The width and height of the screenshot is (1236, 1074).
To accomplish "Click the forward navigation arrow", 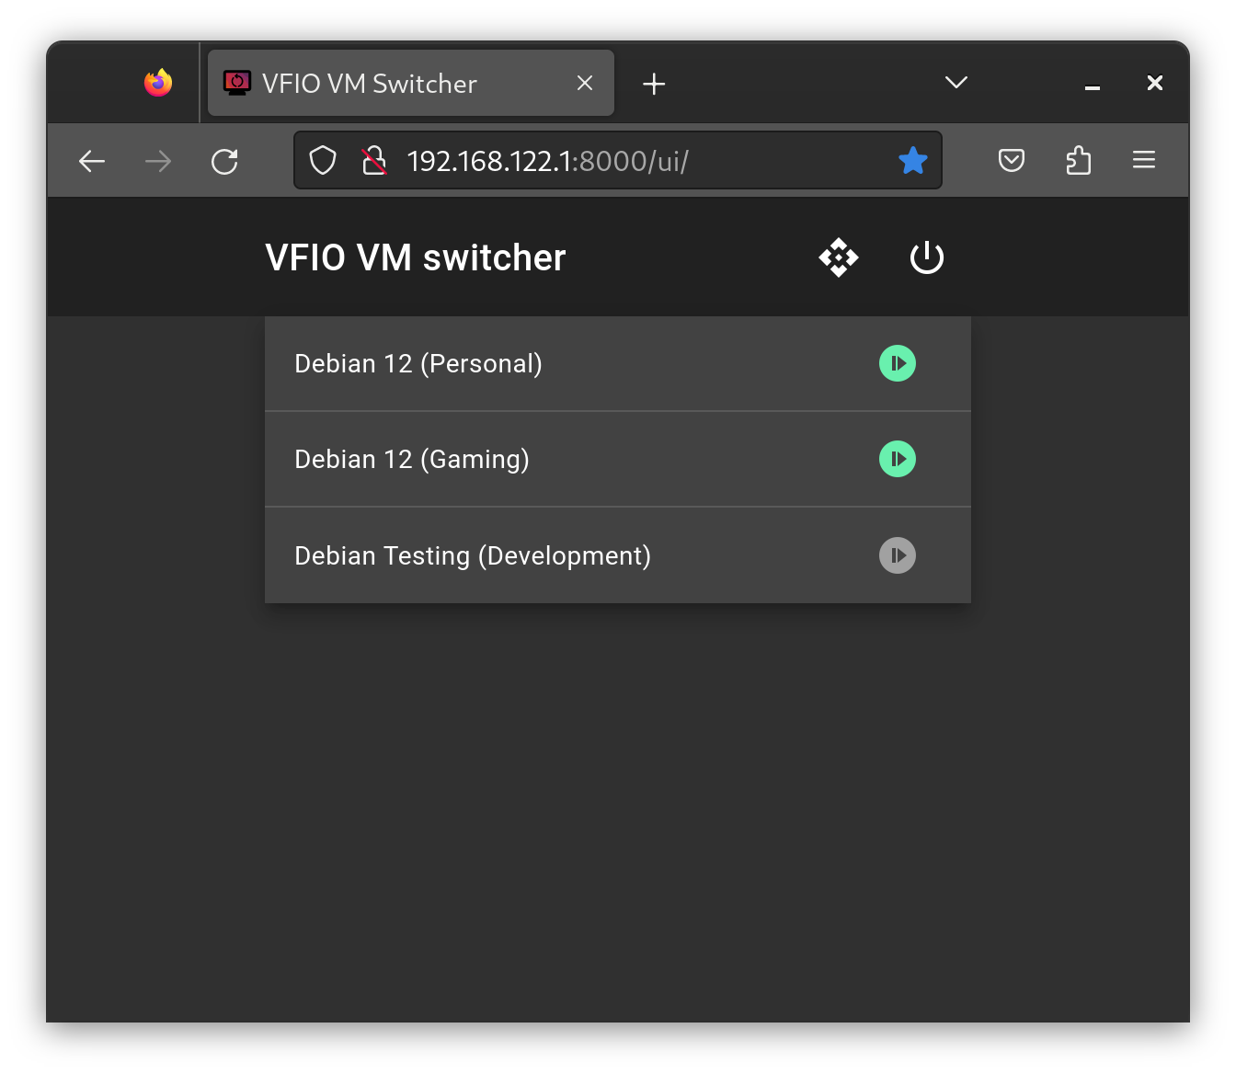I will point(158,162).
